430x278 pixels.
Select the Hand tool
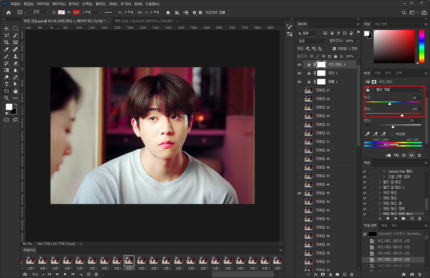click(x=15, y=91)
